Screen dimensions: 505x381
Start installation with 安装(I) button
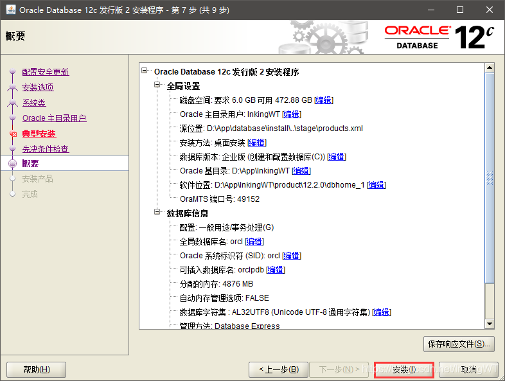(404, 369)
